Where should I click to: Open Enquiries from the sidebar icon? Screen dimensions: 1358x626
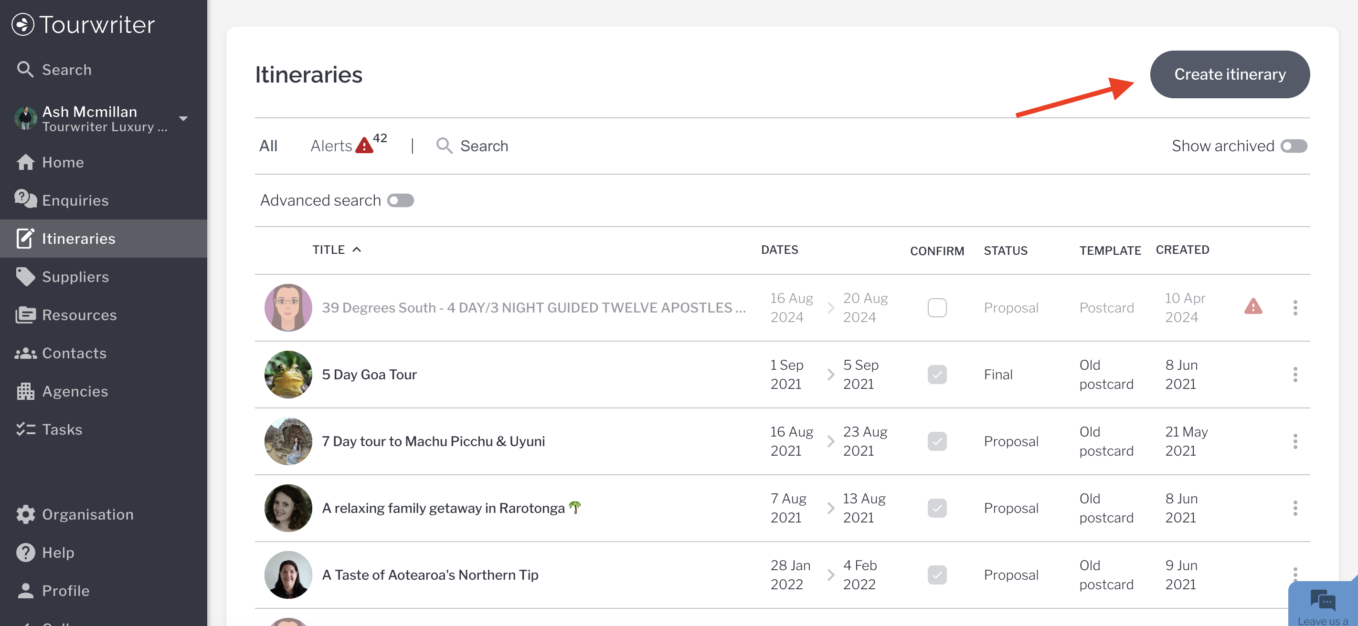pos(25,199)
